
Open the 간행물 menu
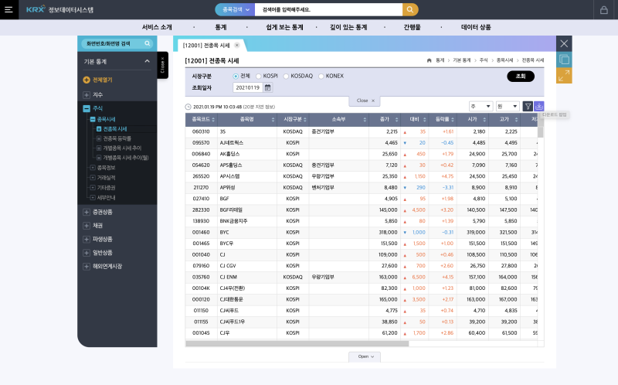point(413,27)
